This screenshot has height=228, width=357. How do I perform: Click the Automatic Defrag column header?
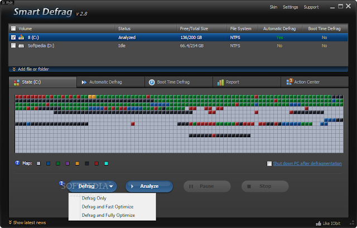pos(280,28)
